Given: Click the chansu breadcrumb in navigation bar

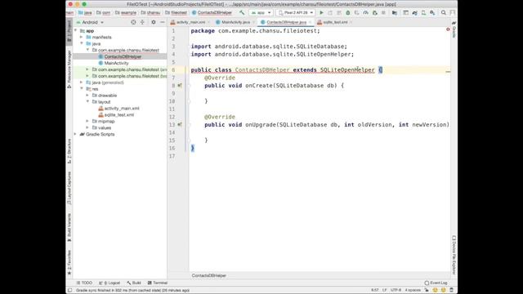Looking at the screenshot, I should coord(150,13).
